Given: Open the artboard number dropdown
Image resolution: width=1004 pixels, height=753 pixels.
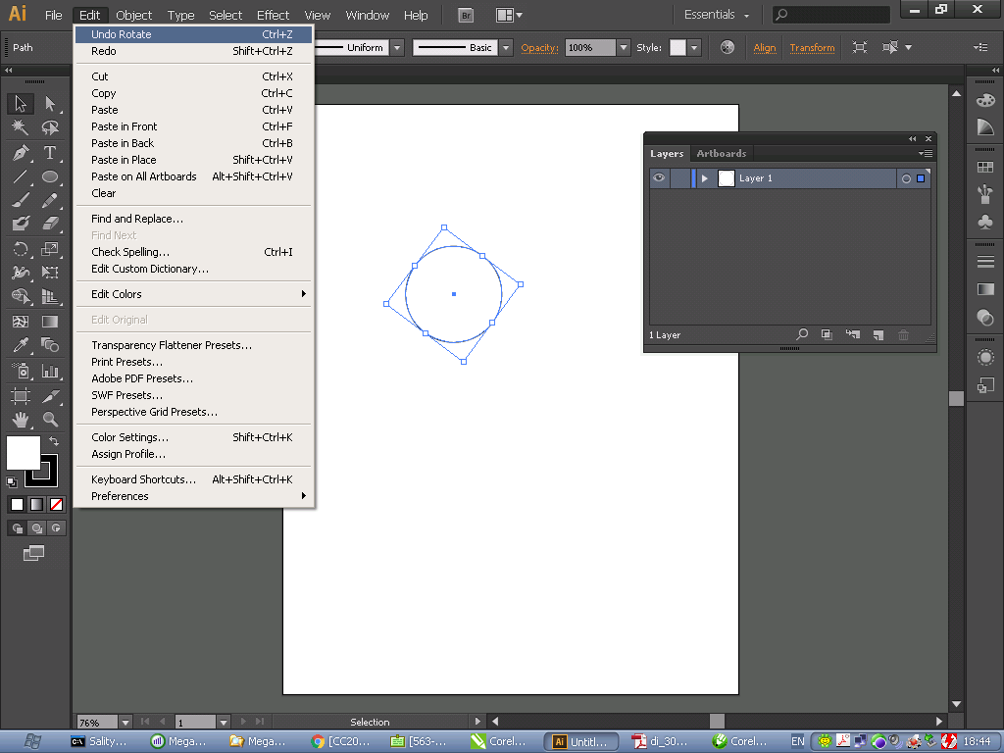Looking at the screenshot, I should point(223,723).
